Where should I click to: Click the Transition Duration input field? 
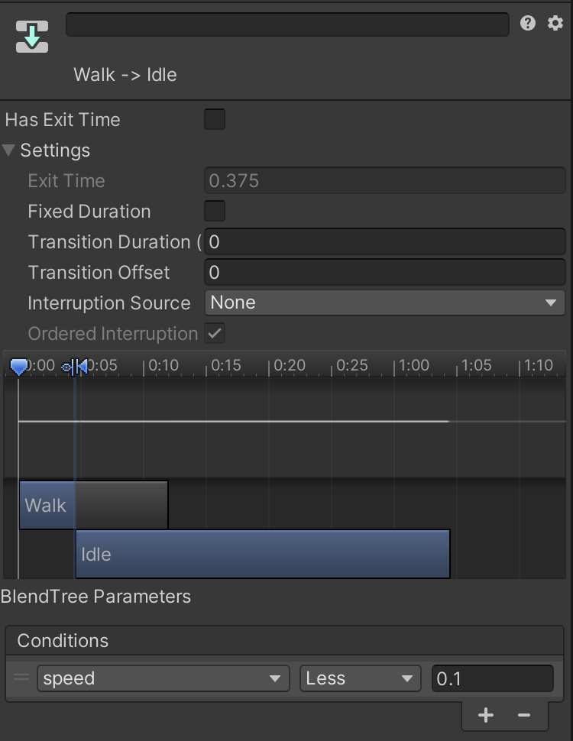pyautogui.click(x=384, y=242)
